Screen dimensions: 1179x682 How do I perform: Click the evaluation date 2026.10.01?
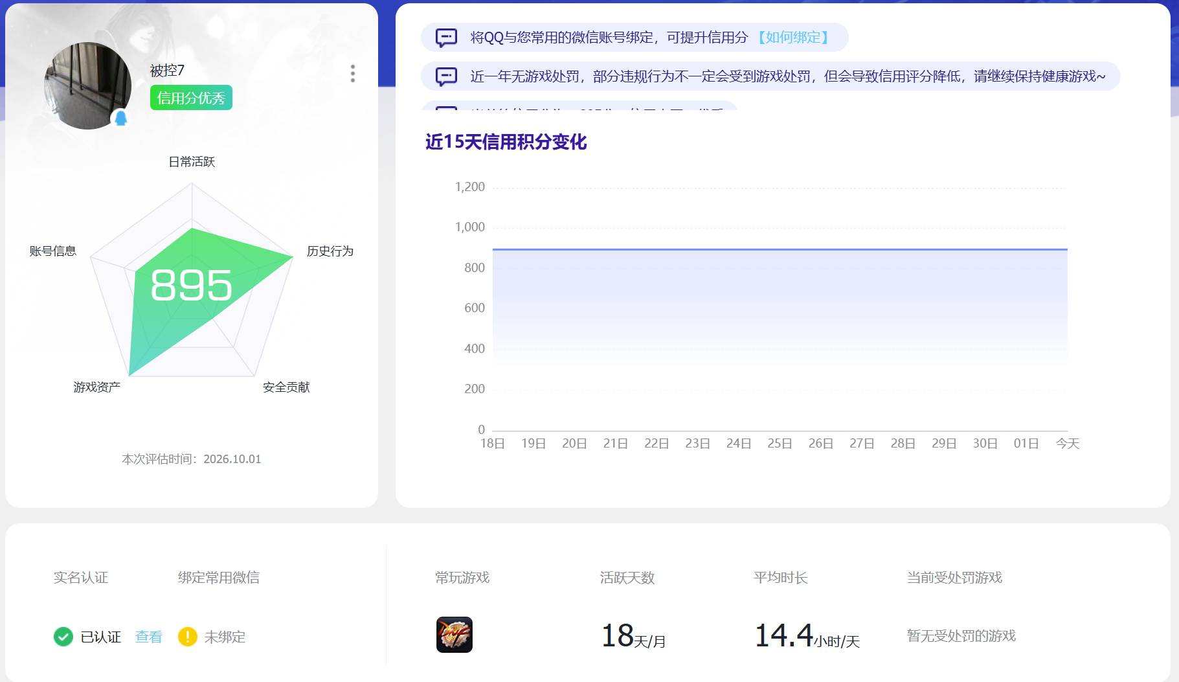coord(232,459)
